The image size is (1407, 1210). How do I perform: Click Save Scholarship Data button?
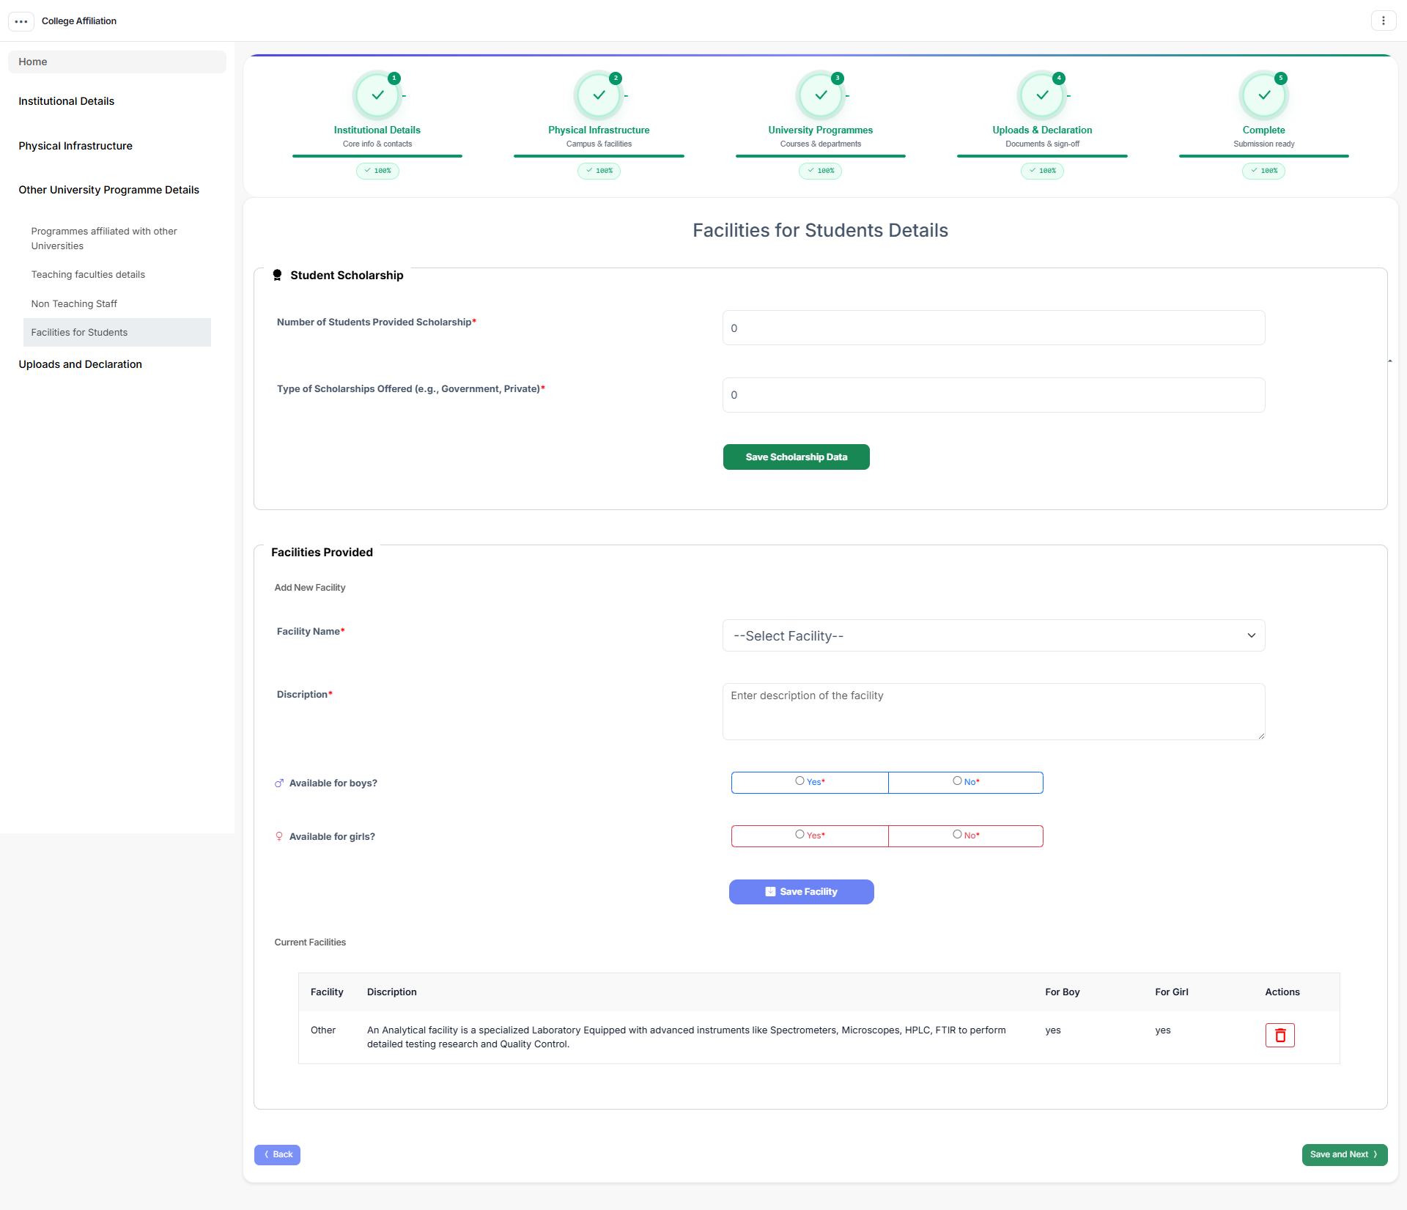[x=797, y=457]
